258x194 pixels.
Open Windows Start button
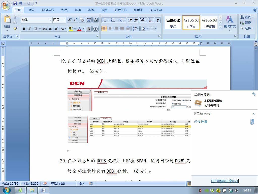pos(7,190)
